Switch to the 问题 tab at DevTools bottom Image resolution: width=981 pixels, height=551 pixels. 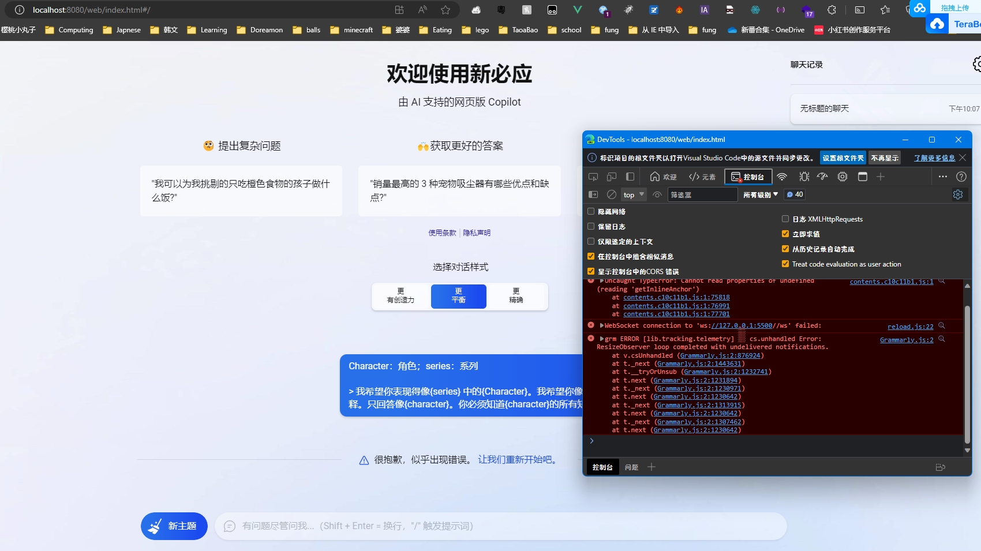pos(631,467)
